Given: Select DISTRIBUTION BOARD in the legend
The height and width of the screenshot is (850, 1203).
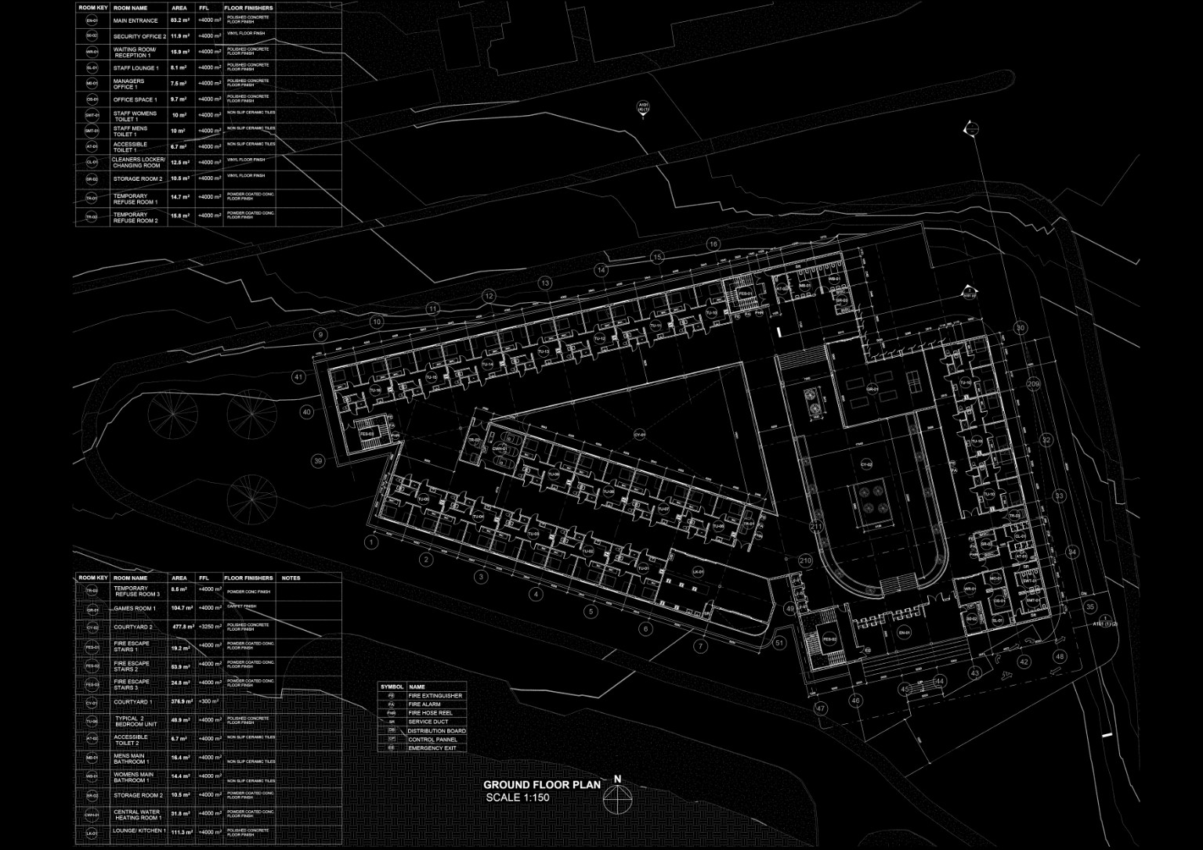Looking at the screenshot, I should [x=436, y=731].
